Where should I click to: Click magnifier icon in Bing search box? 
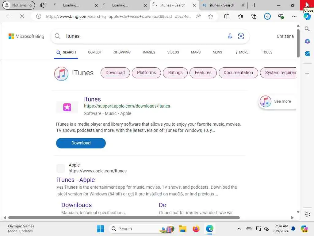click(x=57, y=36)
